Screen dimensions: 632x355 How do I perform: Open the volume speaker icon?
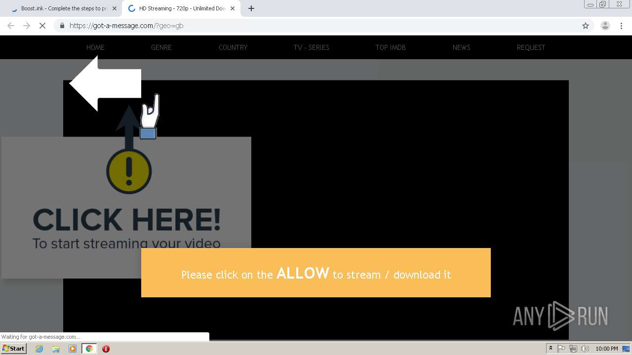pos(585,349)
